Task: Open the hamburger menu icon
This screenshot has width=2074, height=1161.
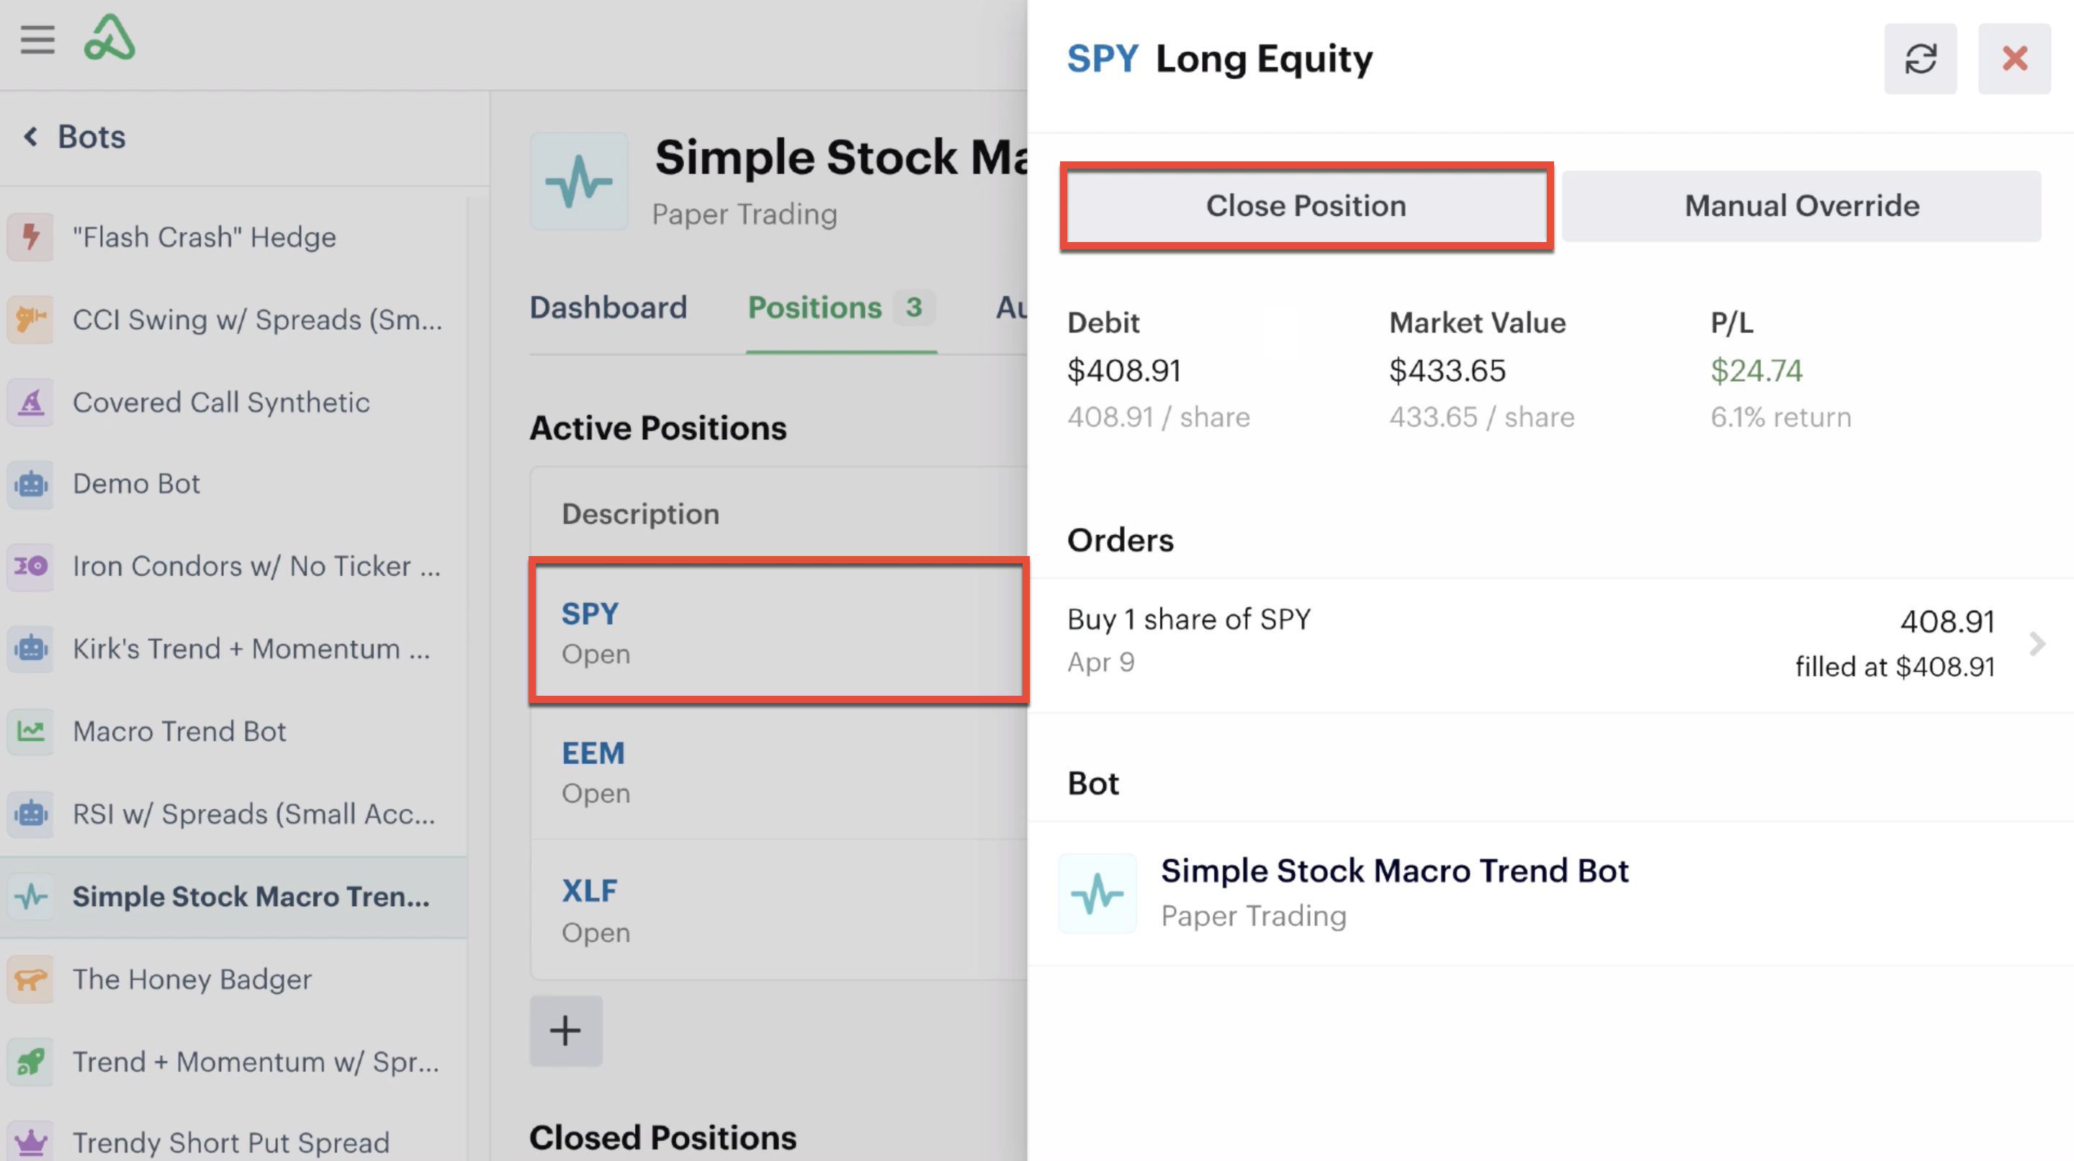Action: click(x=37, y=40)
